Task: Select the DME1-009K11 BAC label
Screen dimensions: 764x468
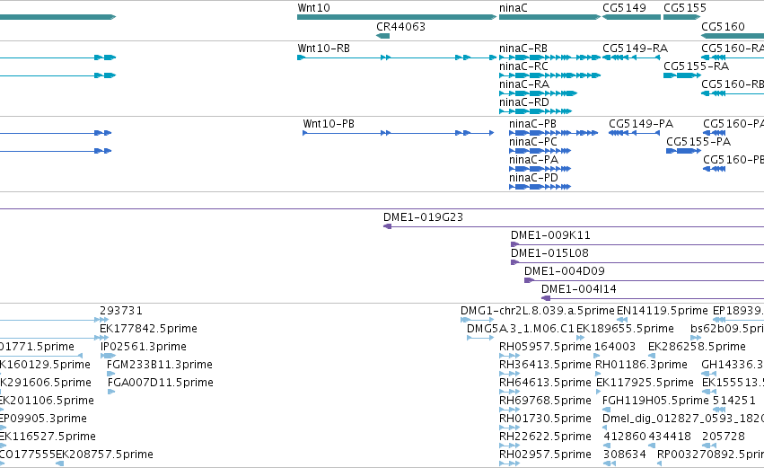Action: pos(550,235)
